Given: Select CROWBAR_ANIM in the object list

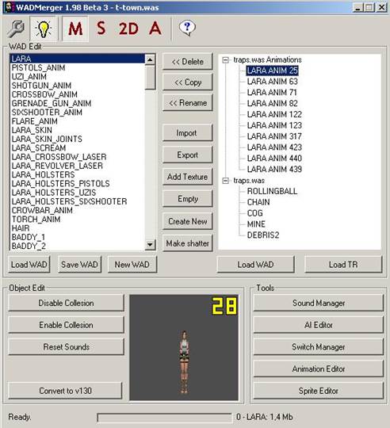Looking at the screenshot, I should coord(78,211).
